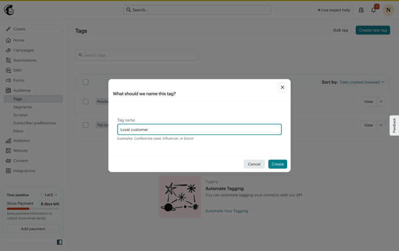Click the magnifier icon in top search bar
The width and height of the screenshot is (399, 251).
coord(128,10)
